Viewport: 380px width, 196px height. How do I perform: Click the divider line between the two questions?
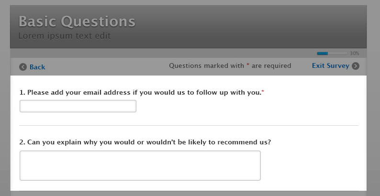coord(189,125)
